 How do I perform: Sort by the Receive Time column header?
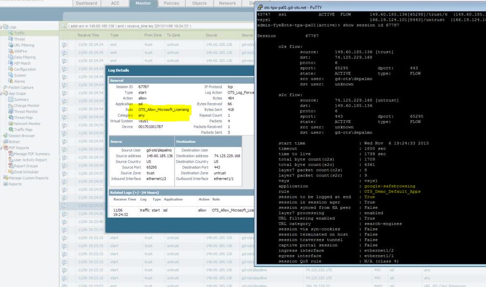click(88, 35)
